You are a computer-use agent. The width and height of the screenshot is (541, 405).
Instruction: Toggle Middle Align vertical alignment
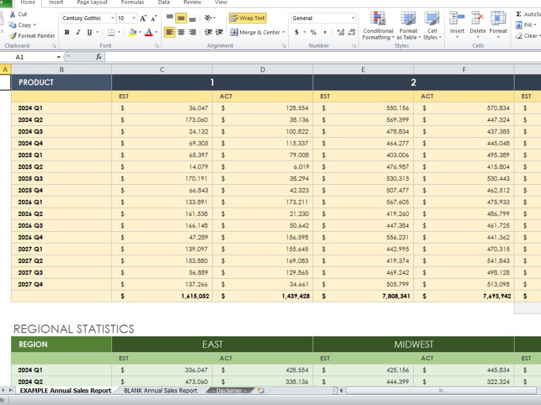click(181, 18)
